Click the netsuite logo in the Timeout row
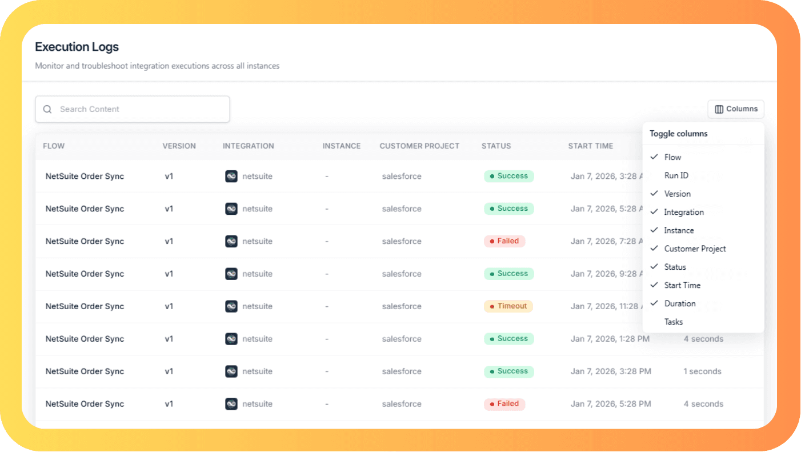Image resolution: width=801 pixels, height=452 pixels. click(x=231, y=306)
